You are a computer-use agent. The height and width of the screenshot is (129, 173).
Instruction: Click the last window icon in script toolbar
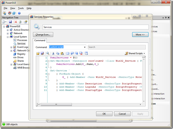(x=86, y=54)
